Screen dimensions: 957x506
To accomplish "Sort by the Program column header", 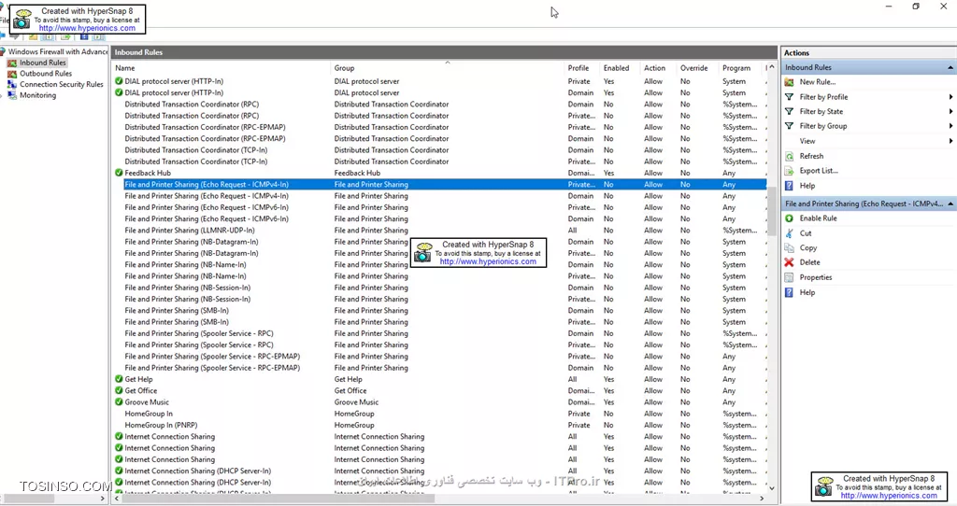I will point(740,68).
